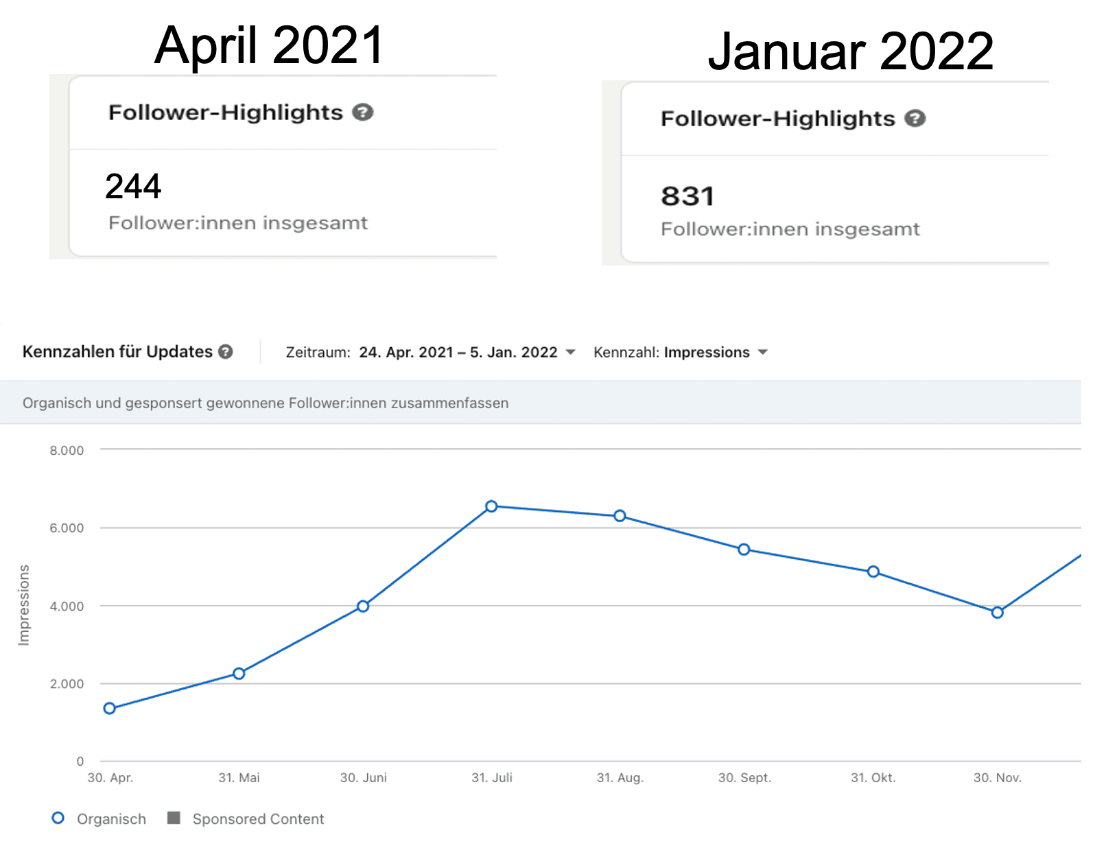Click the 30. Nov. data point
The image size is (1106, 848).
coord(998,612)
